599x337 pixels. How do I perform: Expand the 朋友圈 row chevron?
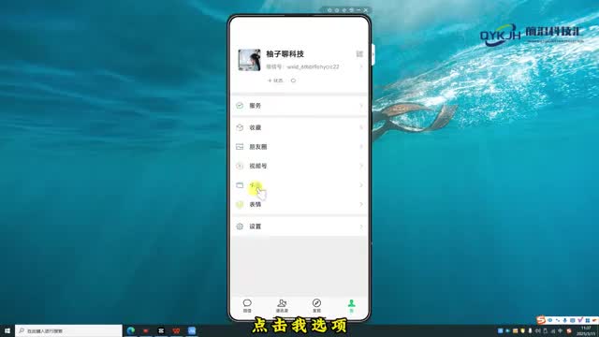pyautogui.click(x=361, y=147)
